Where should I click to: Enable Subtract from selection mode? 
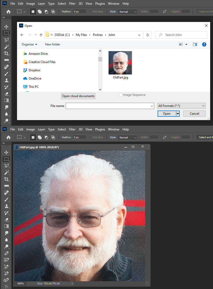pyautogui.click(x=46, y=11)
